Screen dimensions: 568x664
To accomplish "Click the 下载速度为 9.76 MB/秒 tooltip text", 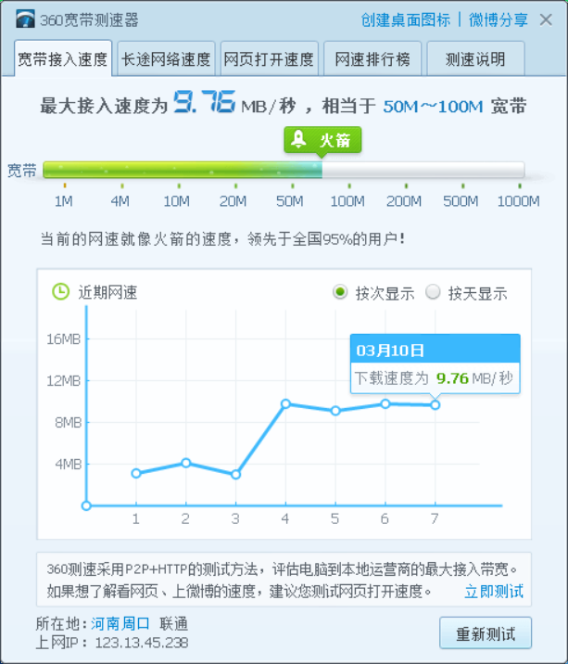I will pyautogui.click(x=434, y=377).
